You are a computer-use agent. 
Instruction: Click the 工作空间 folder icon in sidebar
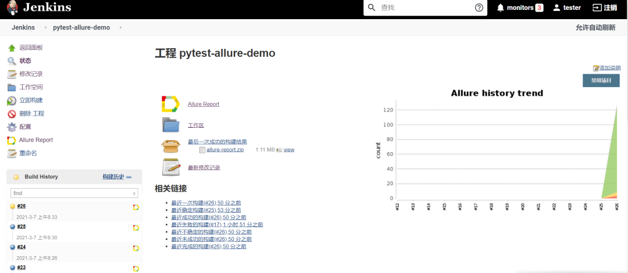click(12, 88)
